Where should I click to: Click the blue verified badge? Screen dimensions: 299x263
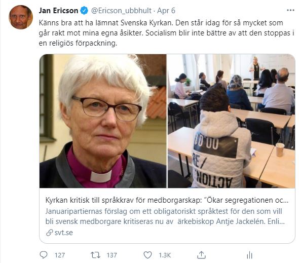click(84, 11)
